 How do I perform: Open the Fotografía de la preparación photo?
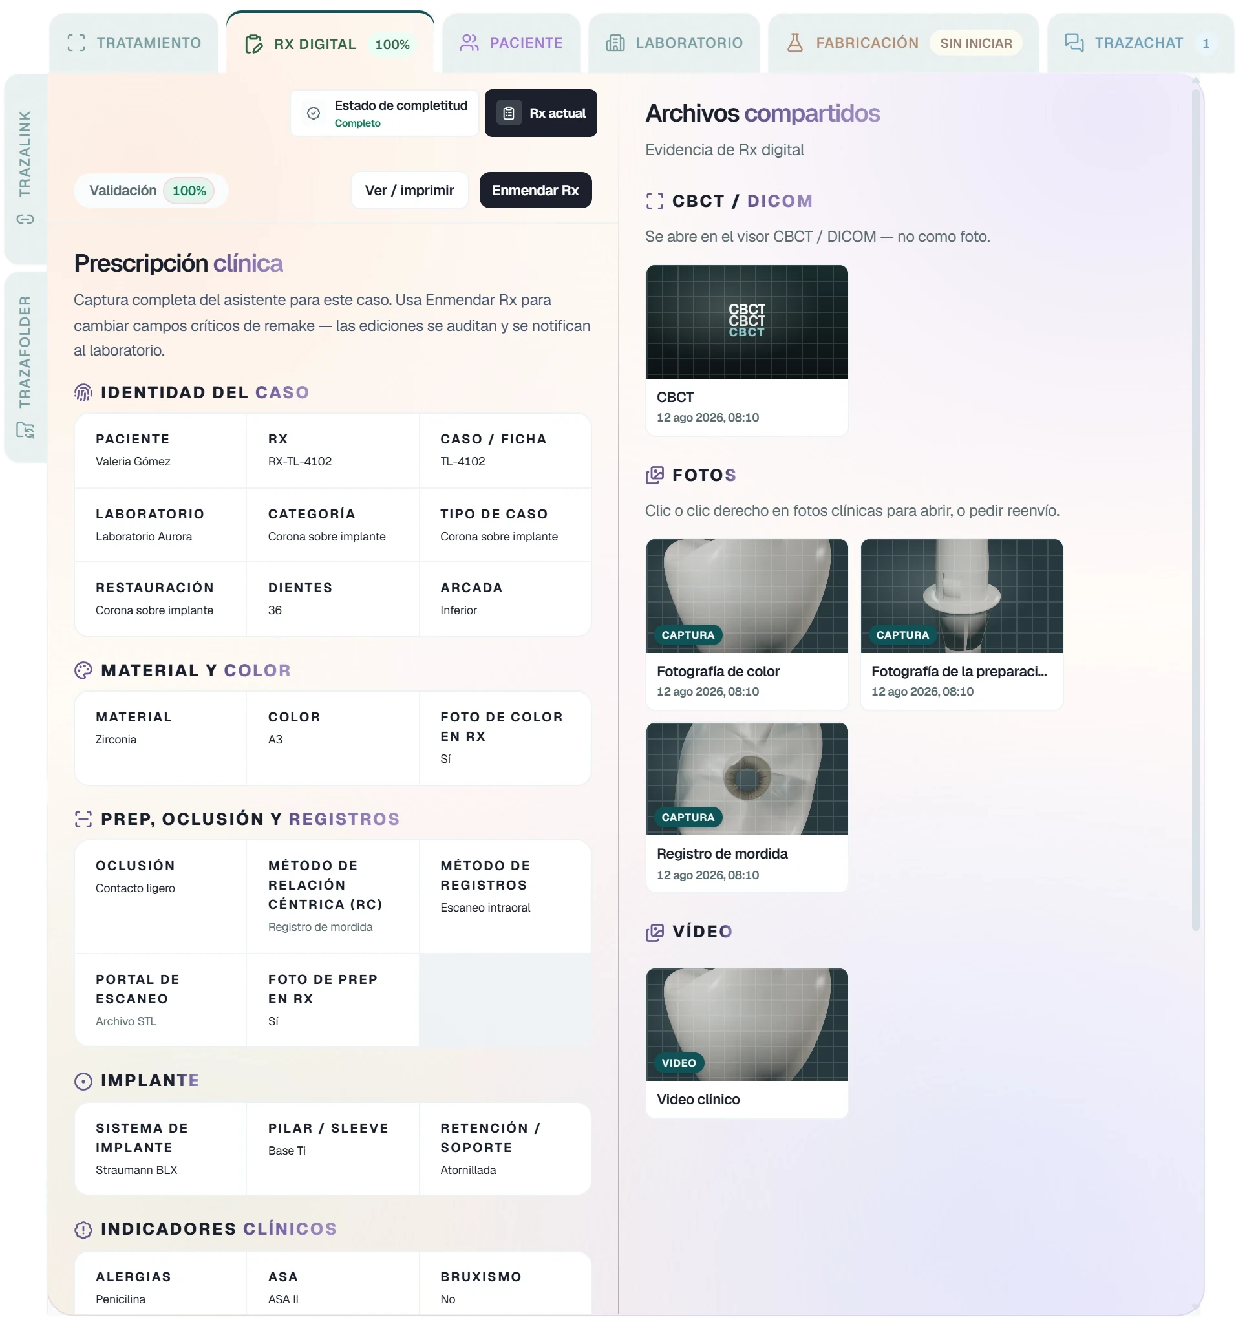click(x=962, y=624)
